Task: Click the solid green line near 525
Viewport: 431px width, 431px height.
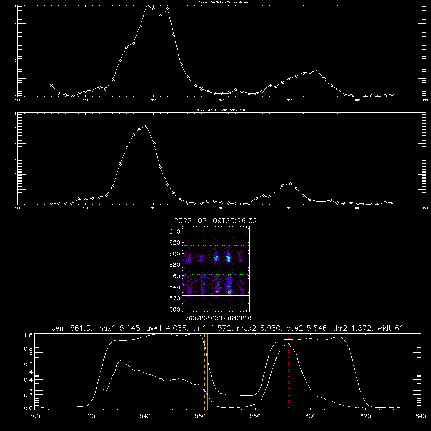Action: point(104,371)
